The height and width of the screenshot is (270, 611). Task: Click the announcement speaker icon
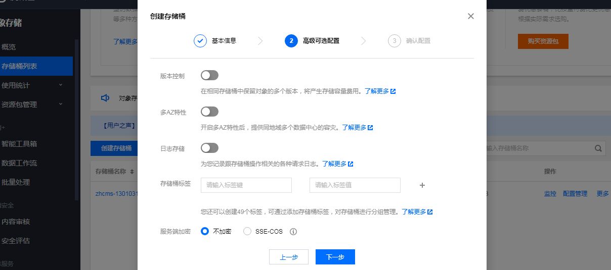coord(105,98)
